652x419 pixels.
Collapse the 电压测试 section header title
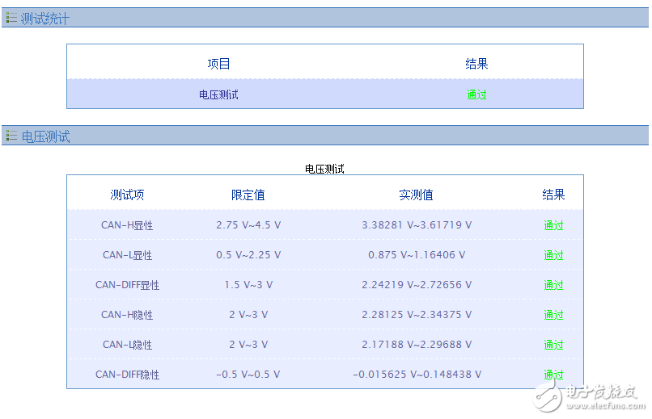click(x=45, y=136)
